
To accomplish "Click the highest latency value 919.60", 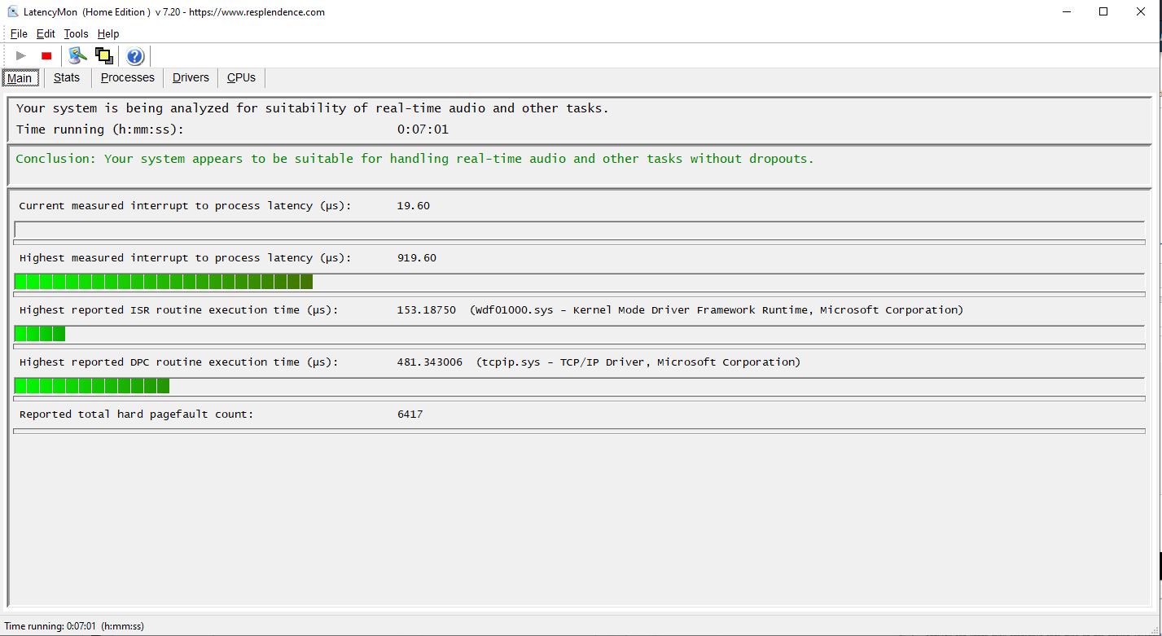I will click(x=416, y=258).
